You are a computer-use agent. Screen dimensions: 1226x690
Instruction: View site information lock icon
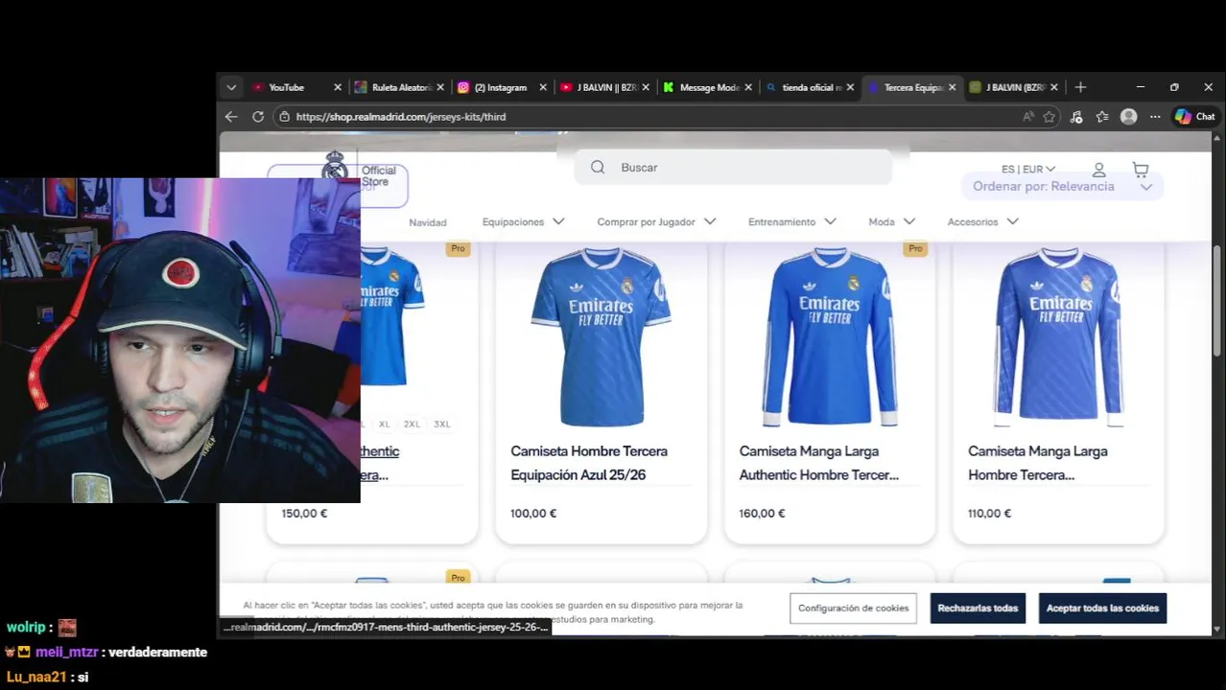tap(283, 117)
